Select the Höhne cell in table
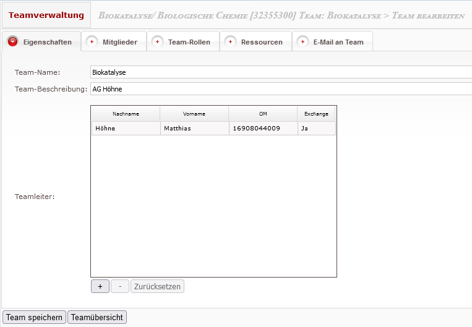The width and height of the screenshot is (472, 327). [x=126, y=129]
